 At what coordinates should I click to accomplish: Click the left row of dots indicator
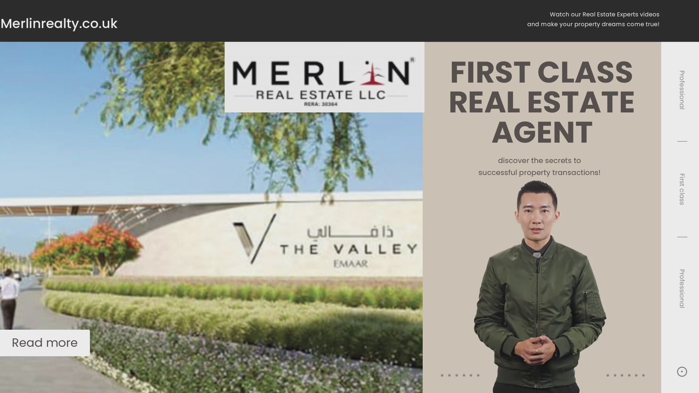point(460,375)
